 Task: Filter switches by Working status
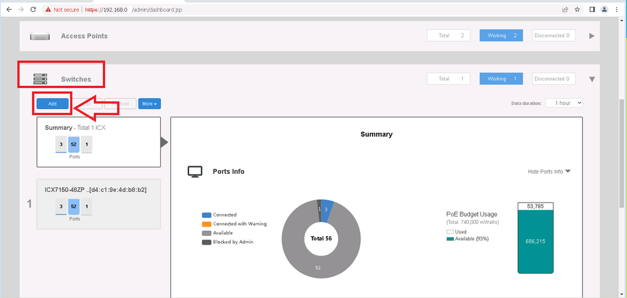(x=501, y=79)
